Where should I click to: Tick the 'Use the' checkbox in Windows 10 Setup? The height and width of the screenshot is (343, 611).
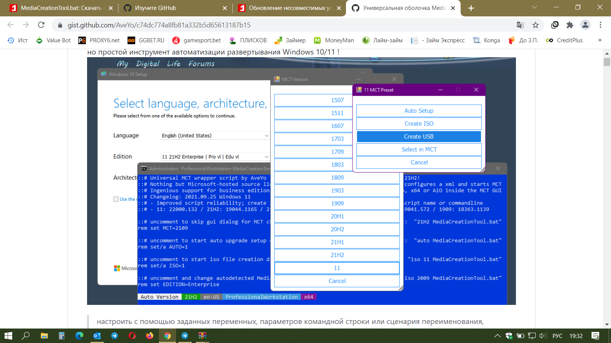click(x=116, y=199)
